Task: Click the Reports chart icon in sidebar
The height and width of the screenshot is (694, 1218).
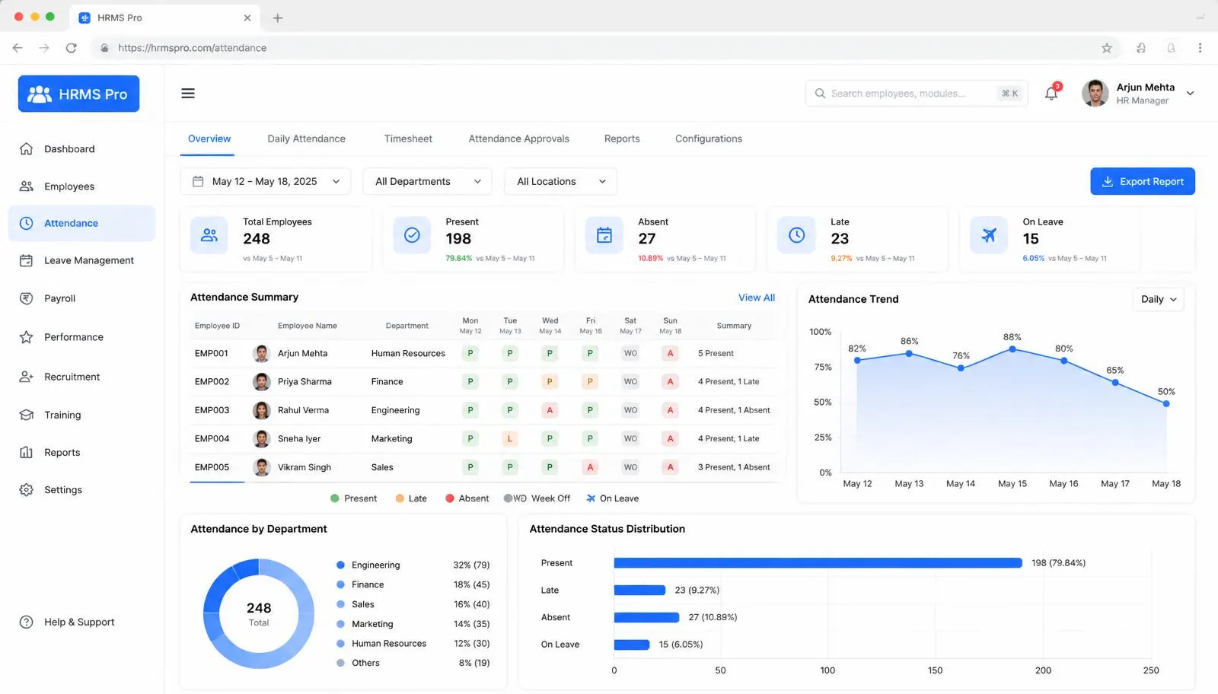Action: coord(26,452)
